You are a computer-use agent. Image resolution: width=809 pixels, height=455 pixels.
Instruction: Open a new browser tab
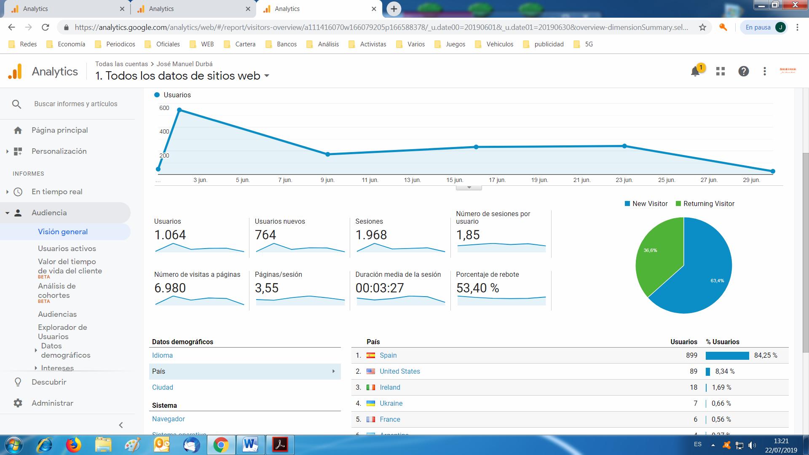click(394, 9)
